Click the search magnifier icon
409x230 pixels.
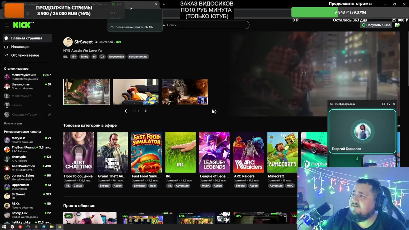164,25
